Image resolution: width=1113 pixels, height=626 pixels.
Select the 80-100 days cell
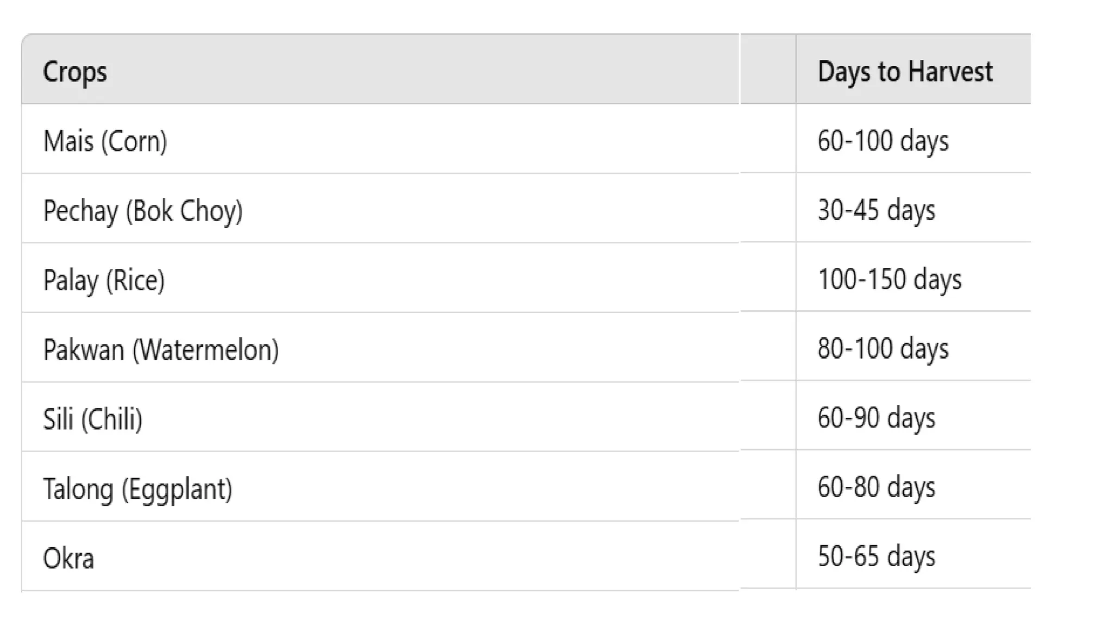coord(883,348)
